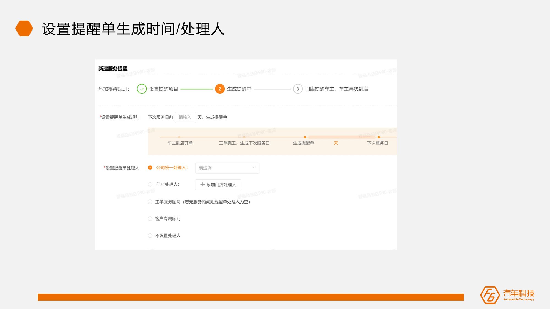
Task: Click the plus icon in 添加门店处理人 button
Action: click(203, 185)
